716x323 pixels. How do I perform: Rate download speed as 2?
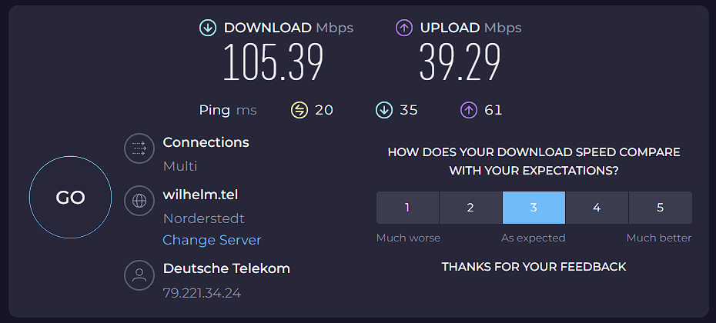click(470, 208)
